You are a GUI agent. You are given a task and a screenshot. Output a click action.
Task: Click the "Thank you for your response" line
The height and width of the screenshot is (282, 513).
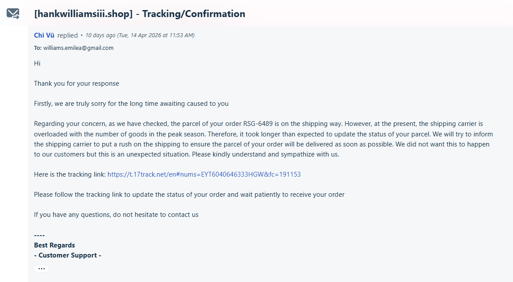[x=77, y=84]
